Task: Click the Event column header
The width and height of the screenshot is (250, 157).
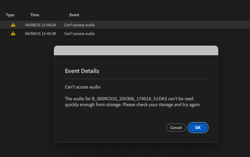Action: coord(74,15)
